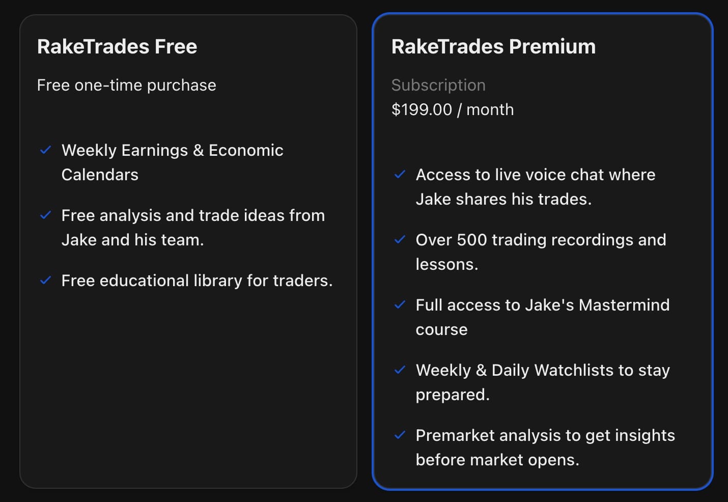The image size is (728, 502).
Task: Click checkmark beside Weekly & Daily Watchlists
Action: coord(400,370)
